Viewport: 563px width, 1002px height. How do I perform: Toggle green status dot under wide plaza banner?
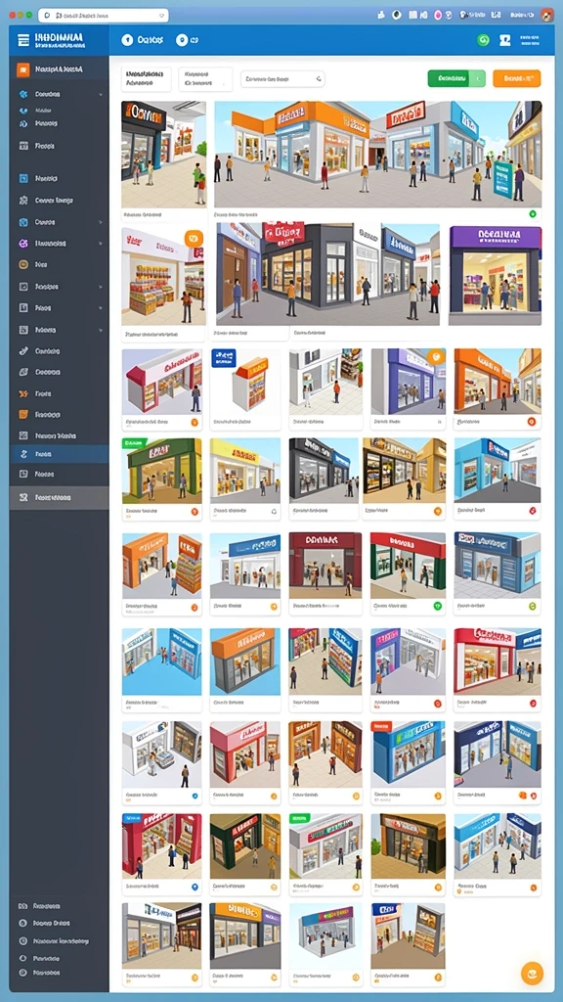533,214
